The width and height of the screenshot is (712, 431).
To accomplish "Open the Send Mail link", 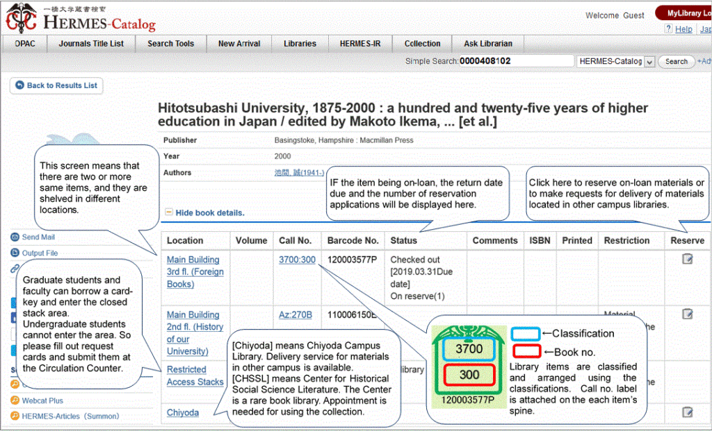I will [x=38, y=237].
